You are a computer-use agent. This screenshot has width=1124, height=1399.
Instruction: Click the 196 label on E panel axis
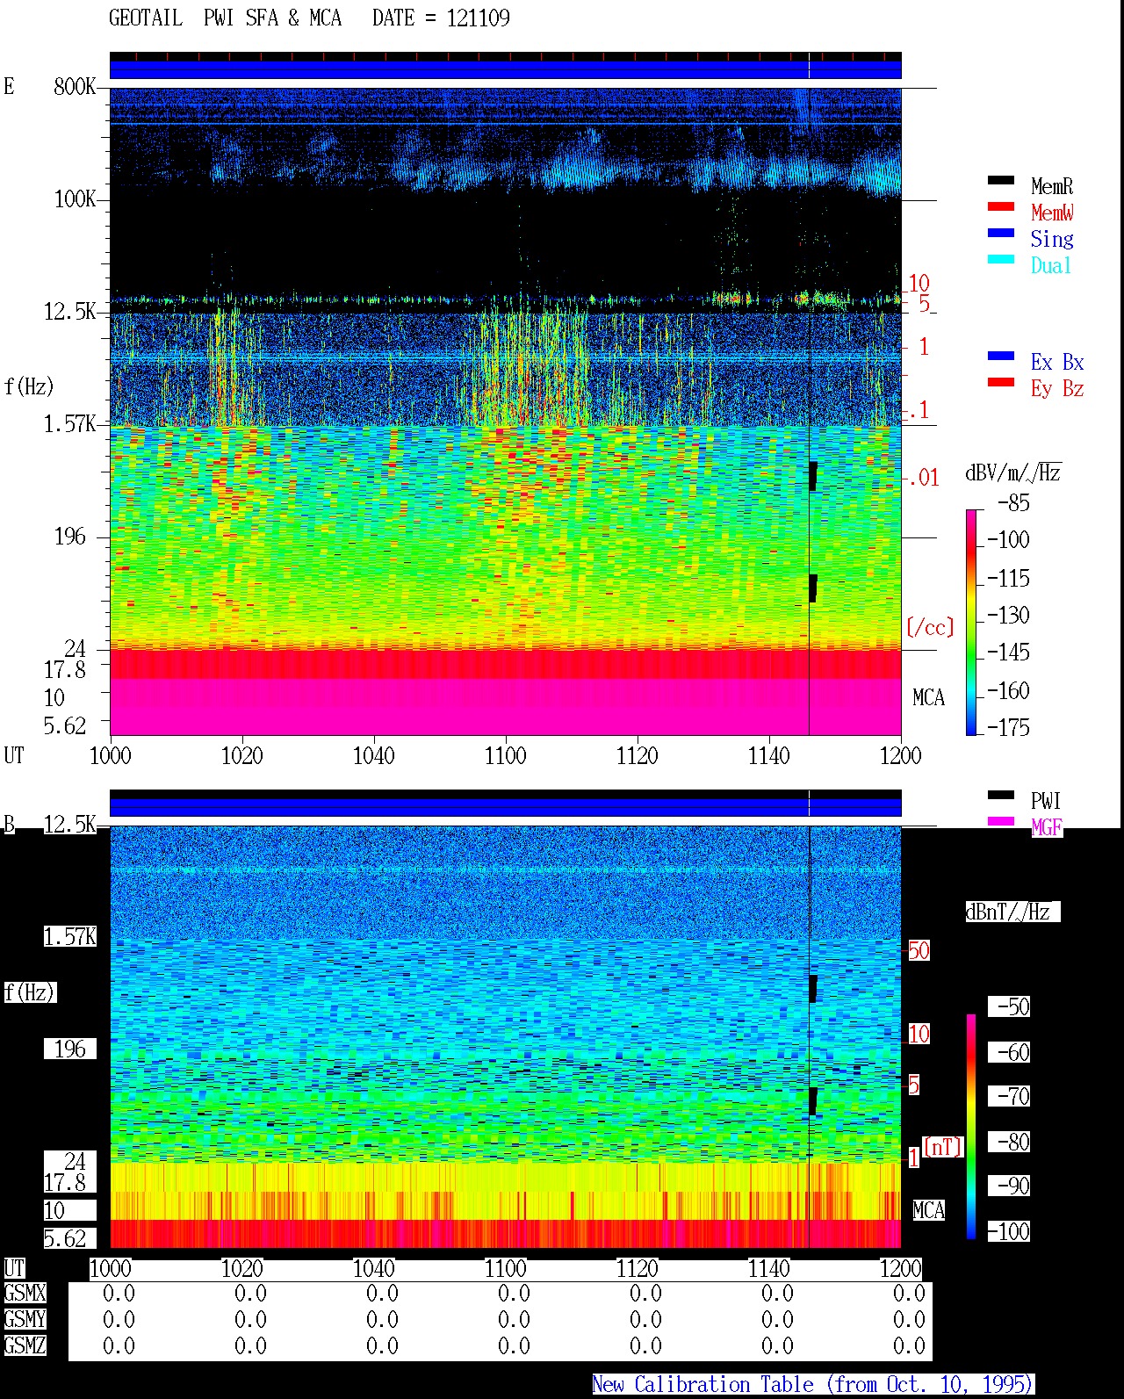point(69,536)
